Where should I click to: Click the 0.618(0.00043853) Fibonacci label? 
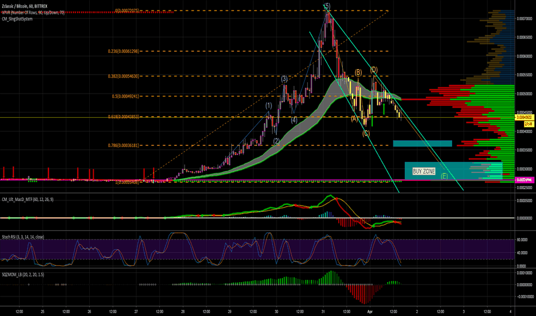coord(124,117)
